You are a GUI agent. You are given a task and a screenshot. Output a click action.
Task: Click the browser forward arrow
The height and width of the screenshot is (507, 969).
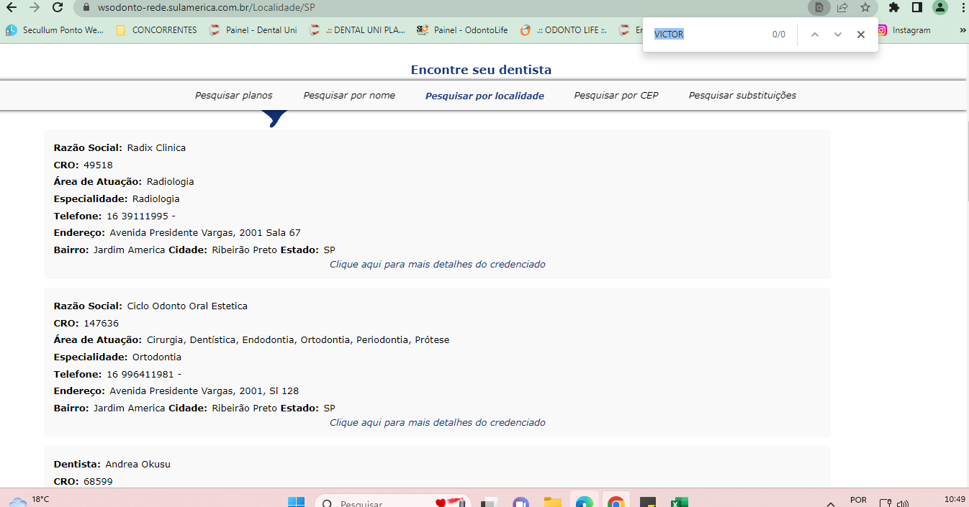pyautogui.click(x=35, y=7)
